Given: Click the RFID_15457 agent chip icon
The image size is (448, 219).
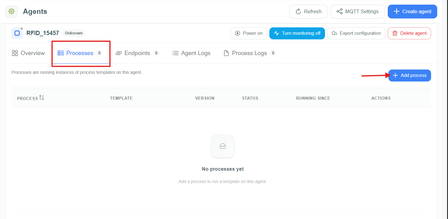Looking at the screenshot, I should click(x=17, y=33).
